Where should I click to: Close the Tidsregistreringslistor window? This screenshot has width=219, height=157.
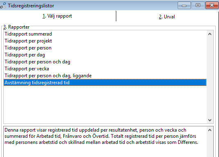[212, 5]
